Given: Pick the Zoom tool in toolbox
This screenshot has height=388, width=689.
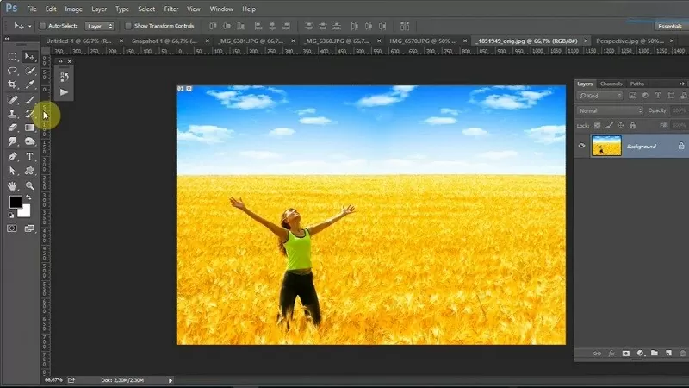Looking at the screenshot, I should click(x=29, y=185).
